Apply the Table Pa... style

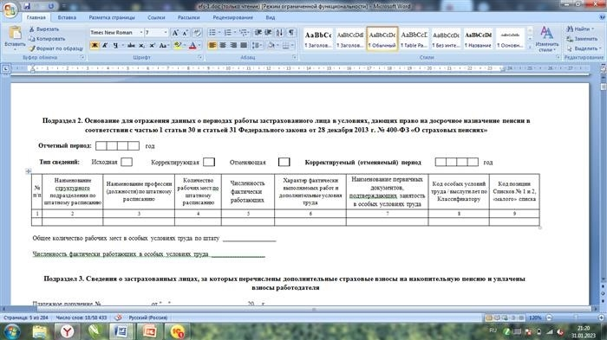click(x=414, y=39)
